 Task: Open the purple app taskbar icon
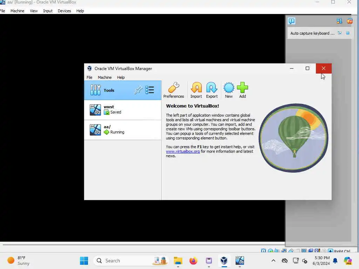[x=209, y=261]
